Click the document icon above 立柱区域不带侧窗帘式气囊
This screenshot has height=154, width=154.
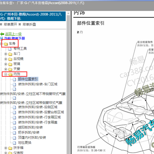tap(14, 89)
